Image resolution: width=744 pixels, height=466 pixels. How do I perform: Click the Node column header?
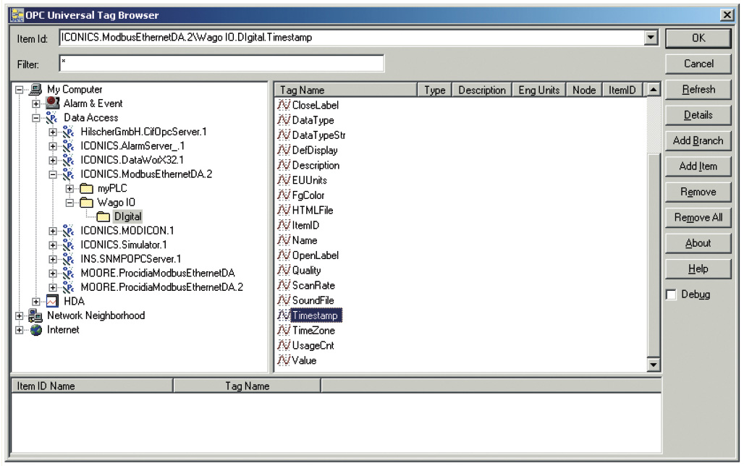(x=584, y=90)
